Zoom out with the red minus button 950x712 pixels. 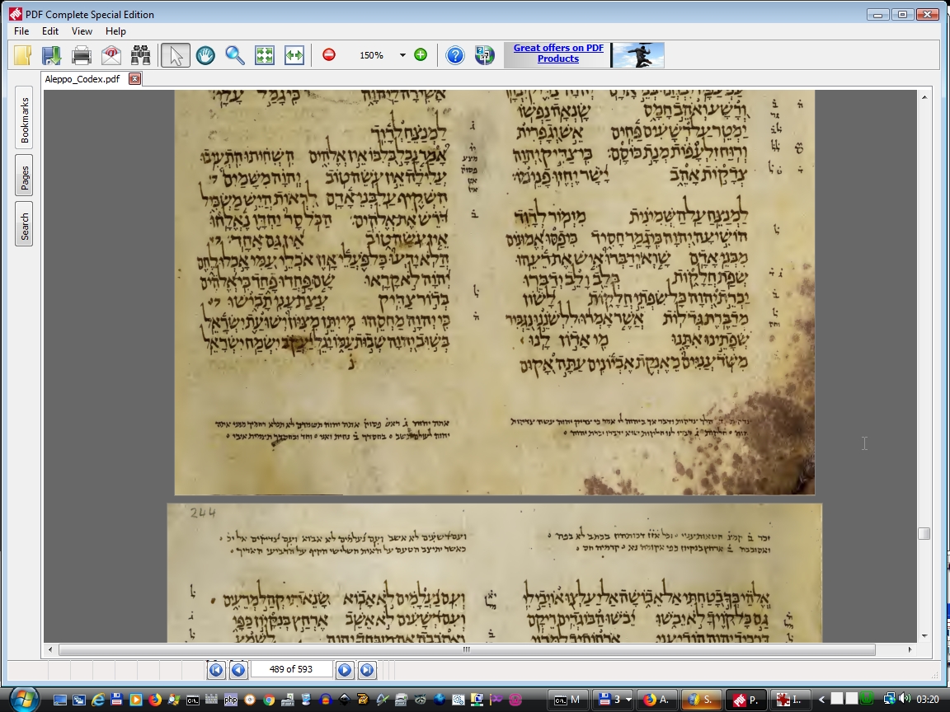pyautogui.click(x=329, y=55)
